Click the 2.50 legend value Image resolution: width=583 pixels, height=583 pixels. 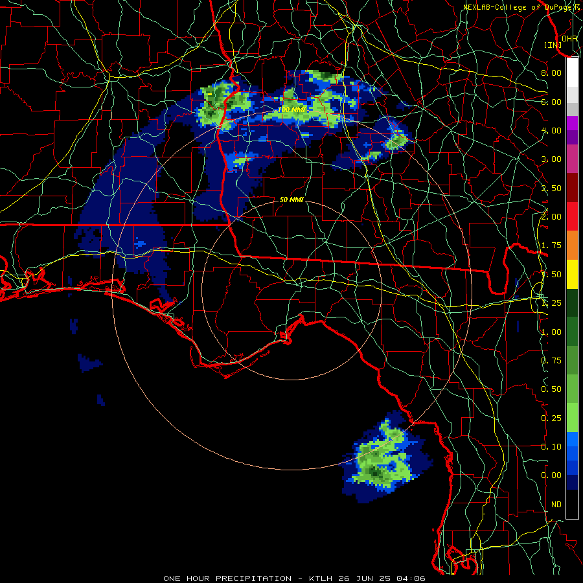[x=551, y=188]
